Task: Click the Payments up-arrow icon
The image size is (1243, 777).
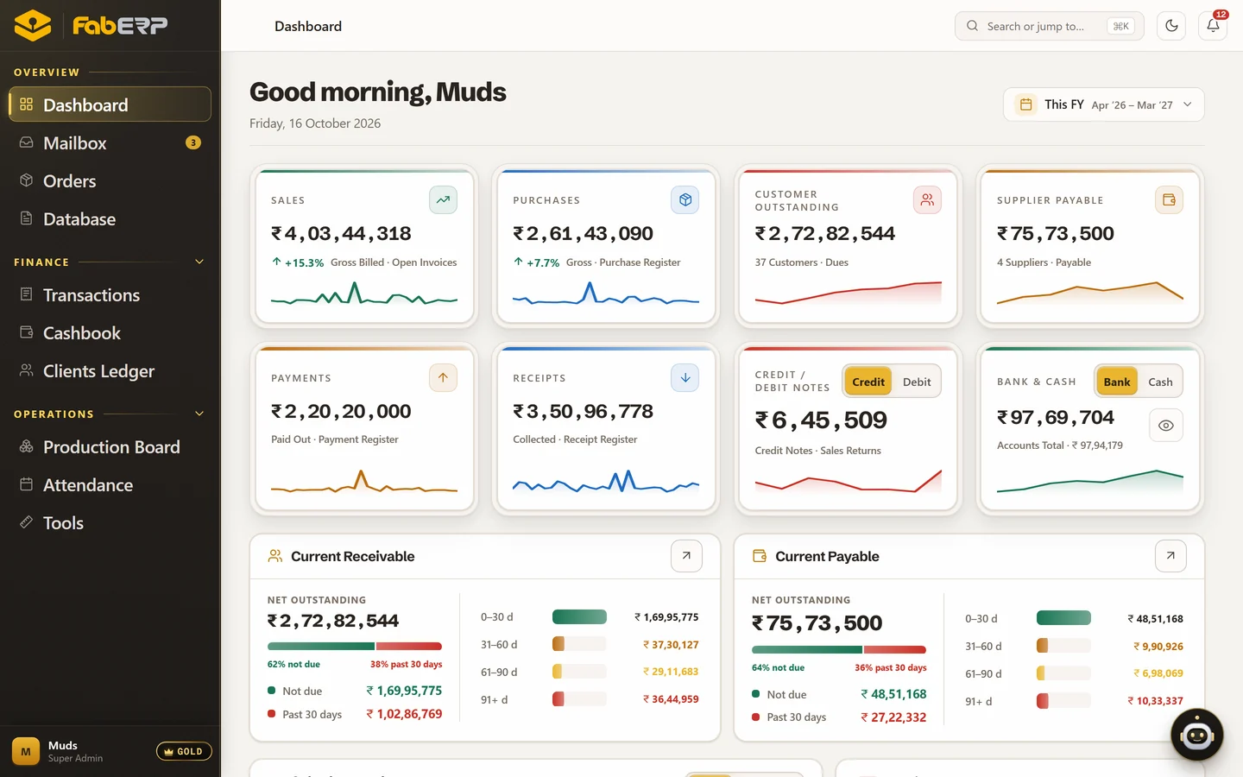Action: point(443,377)
